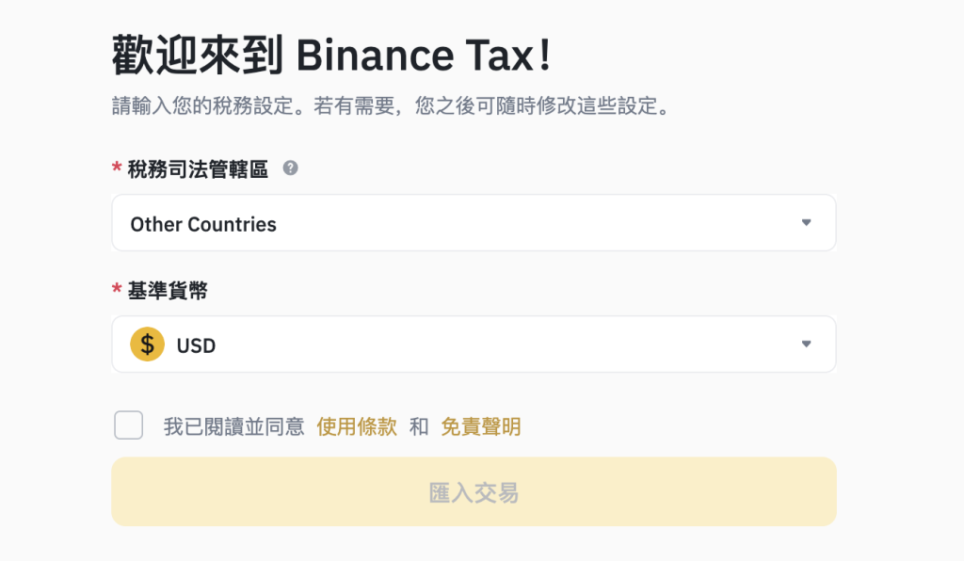Viewport: 964px width, 561px height.
Task: Click the 基準貨幣 field label
Action: (168, 291)
